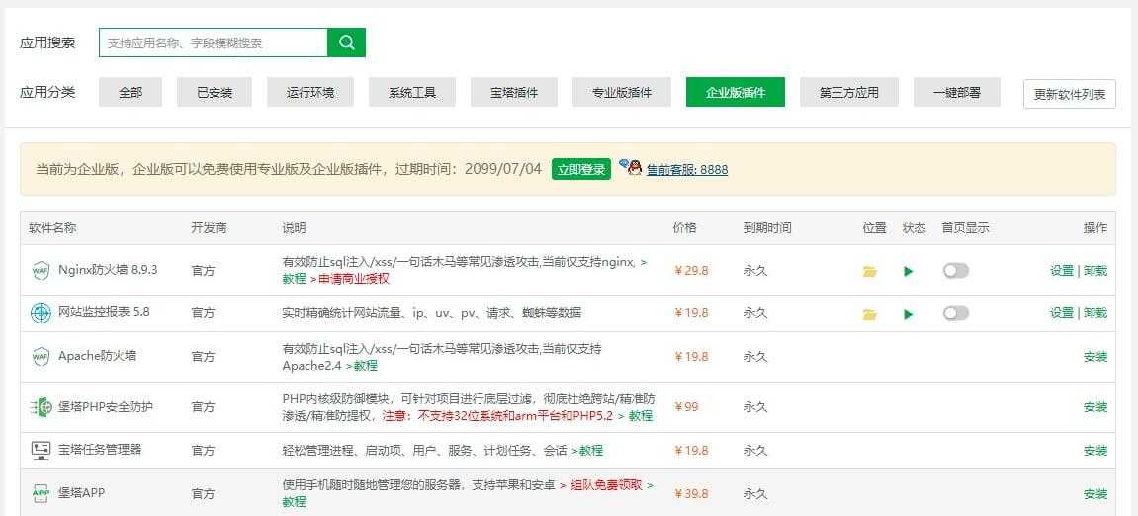The height and width of the screenshot is (516, 1138).
Task: Click the green search magnifier button
Action: pos(346,43)
